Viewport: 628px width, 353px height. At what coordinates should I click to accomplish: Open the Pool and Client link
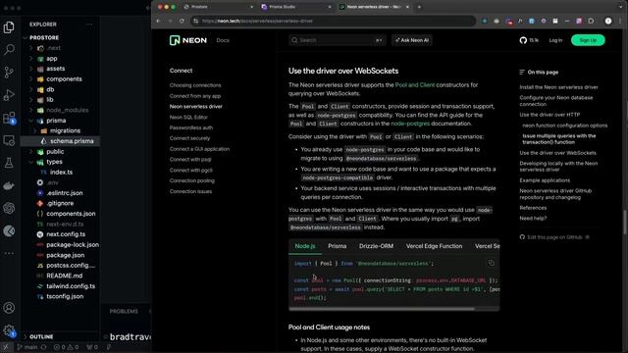click(414, 85)
